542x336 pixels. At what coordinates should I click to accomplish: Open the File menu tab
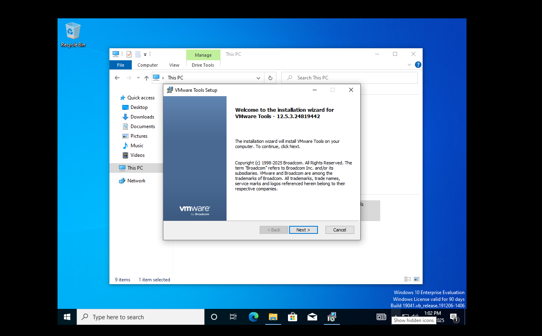121,65
